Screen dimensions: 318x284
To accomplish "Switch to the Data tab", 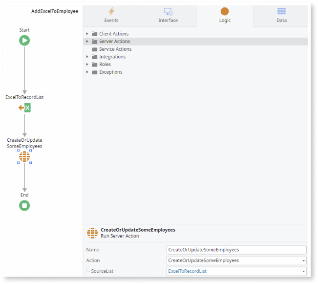I will [x=281, y=16].
